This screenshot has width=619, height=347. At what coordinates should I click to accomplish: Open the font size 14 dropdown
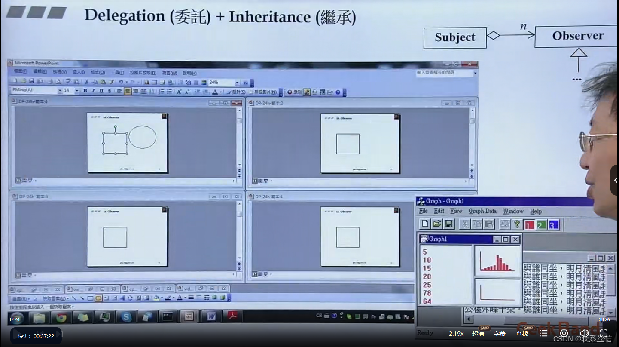point(76,91)
